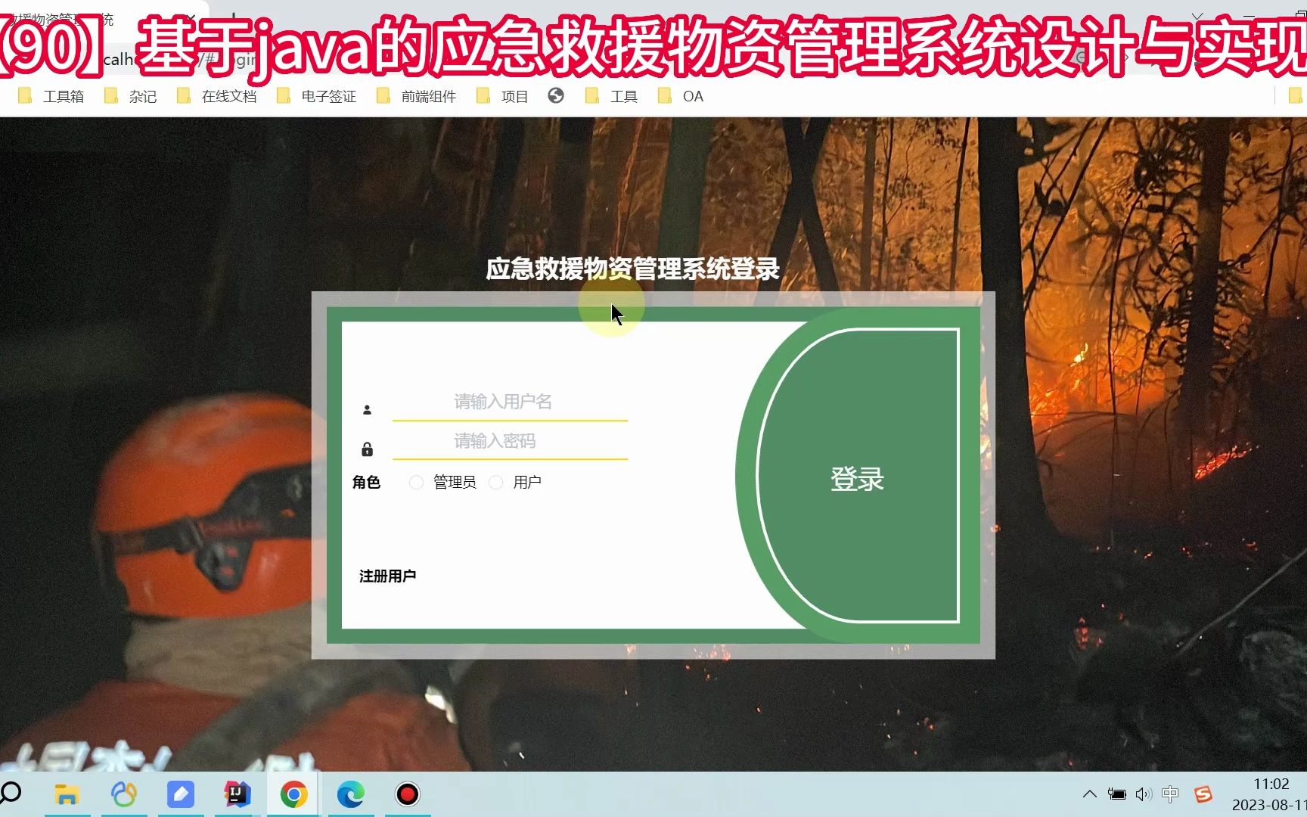This screenshot has width=1307, height=817.
Task: Open the blue note app on the taskbar
Action: 181,794
